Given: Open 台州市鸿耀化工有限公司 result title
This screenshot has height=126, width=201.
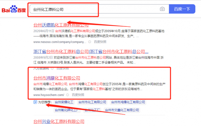Looking at the screenshot, I should pos(57,78).
